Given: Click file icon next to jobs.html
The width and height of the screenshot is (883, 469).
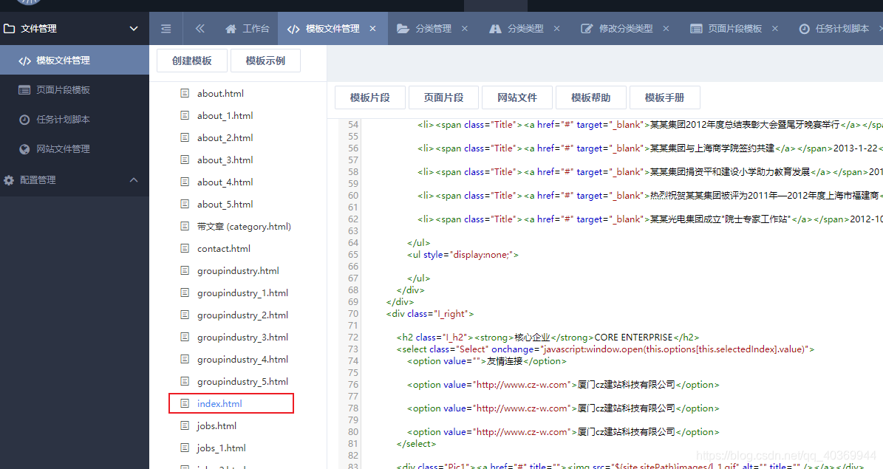Looking at the screenshot, I should (x=185, y=425).
